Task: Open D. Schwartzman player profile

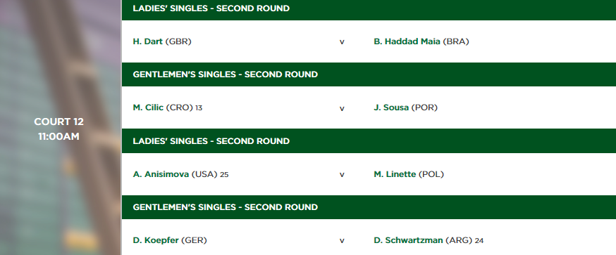Action: (x=408, y=240)
